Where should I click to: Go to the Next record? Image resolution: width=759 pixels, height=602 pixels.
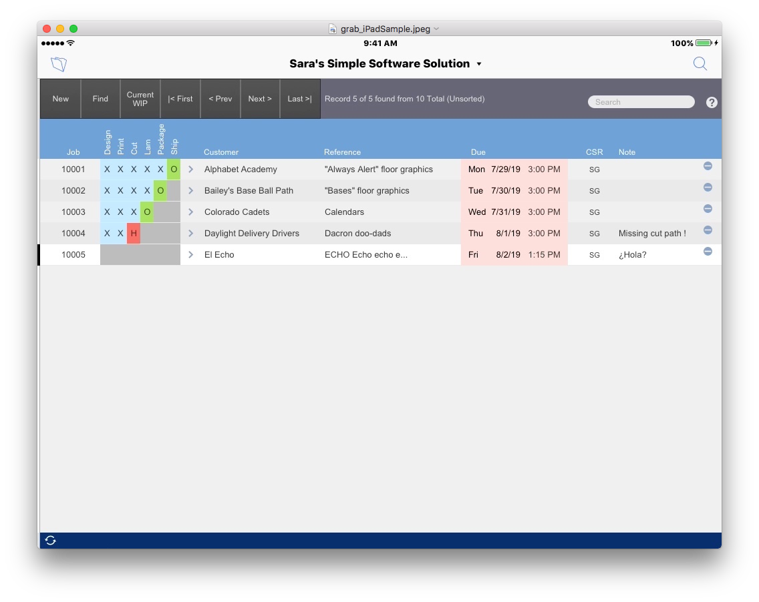pos(260,99)
